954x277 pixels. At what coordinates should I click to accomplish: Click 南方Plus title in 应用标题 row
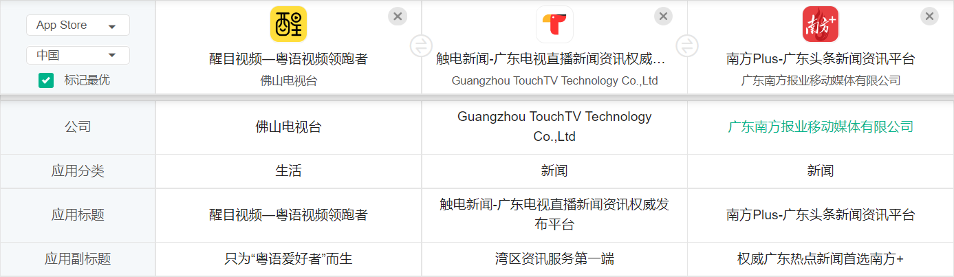821,215
